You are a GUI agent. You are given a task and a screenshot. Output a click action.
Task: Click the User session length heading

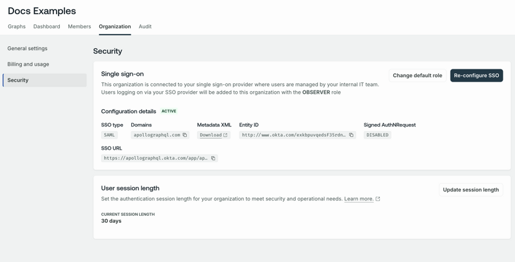(x=130, y=188)
